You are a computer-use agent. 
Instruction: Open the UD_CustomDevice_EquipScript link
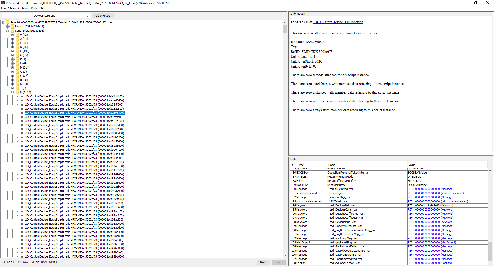[x=338, y=22]
